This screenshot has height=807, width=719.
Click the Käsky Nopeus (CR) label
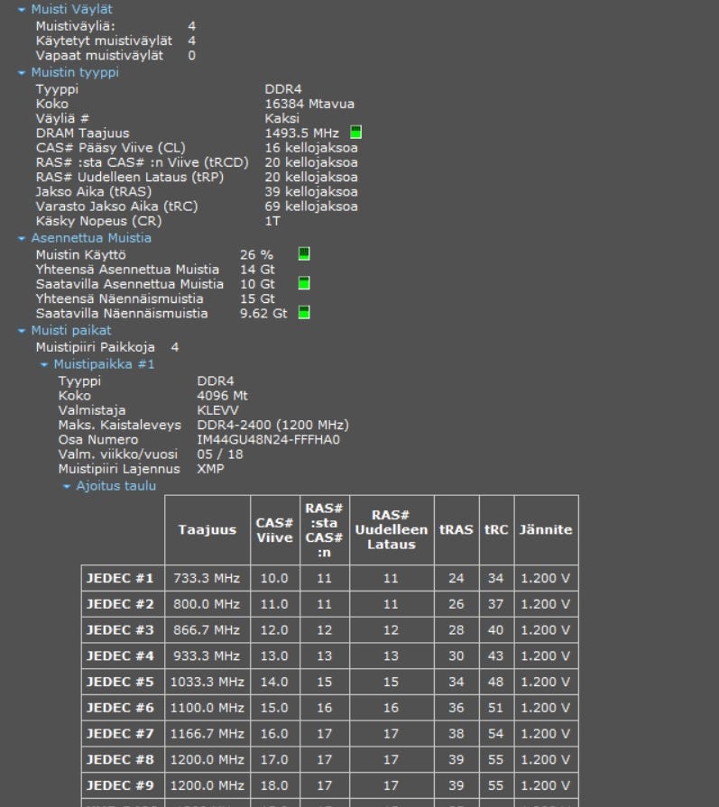click(x=99, y=221)
